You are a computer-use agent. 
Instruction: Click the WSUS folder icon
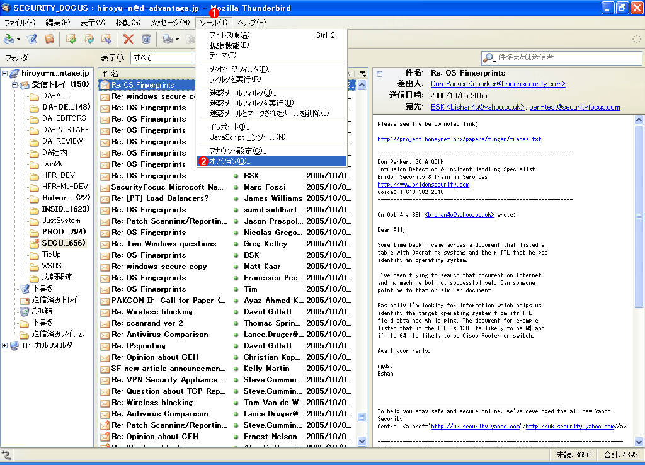35,267
